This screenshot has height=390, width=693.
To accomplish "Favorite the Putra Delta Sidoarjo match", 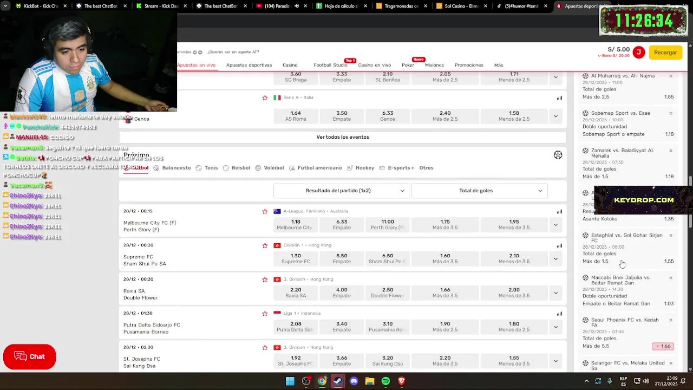I will point(265,314).
